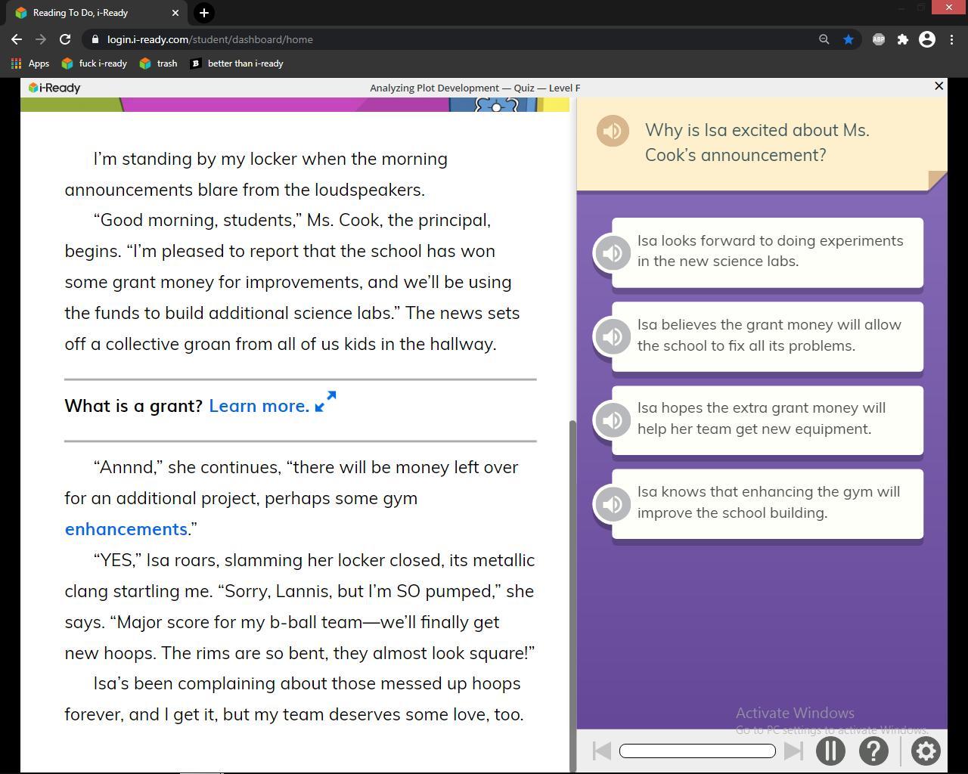Open the Apps bookmarks shortcut
The image size is (968, 774).
(29, 63)
